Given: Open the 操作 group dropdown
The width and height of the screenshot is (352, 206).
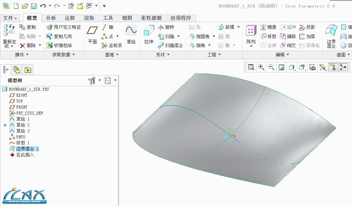Looking at the screenshot, I should pyautogui.click(x=22, y=54).
